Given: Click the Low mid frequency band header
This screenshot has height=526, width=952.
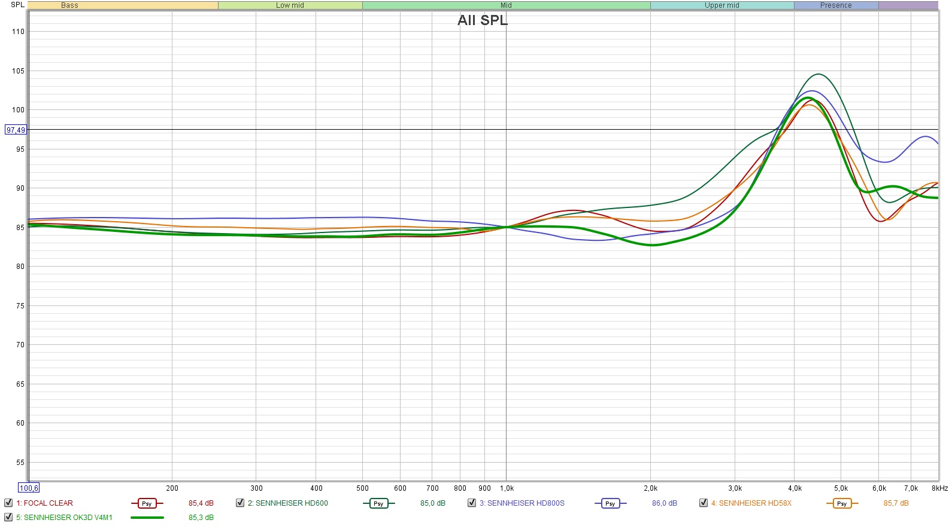Looking at the screenshot, I should point(290,5).
